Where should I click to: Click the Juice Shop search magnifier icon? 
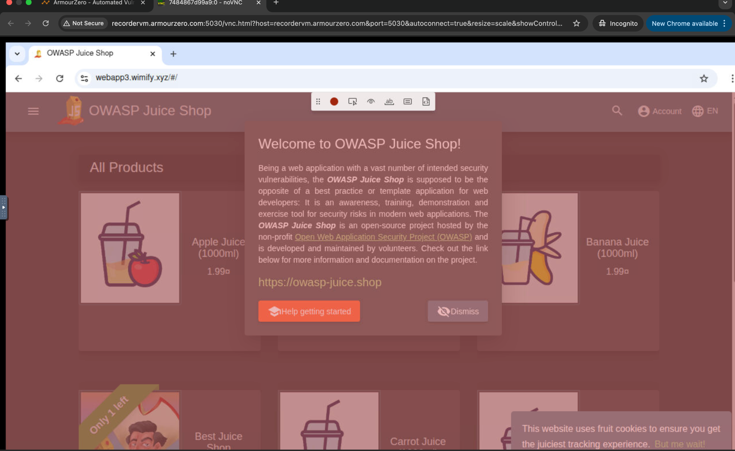pyautogui.click(x=617, y=111)
